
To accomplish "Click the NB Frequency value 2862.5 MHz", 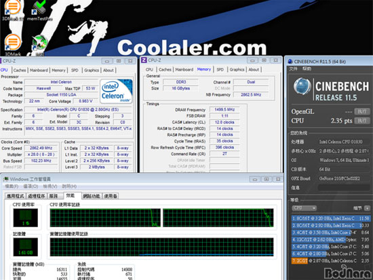I will coord(251,95).
